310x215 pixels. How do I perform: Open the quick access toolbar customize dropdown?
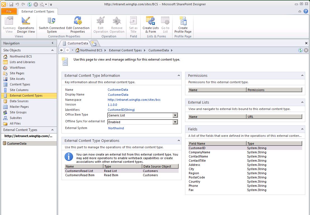(51, 4)
